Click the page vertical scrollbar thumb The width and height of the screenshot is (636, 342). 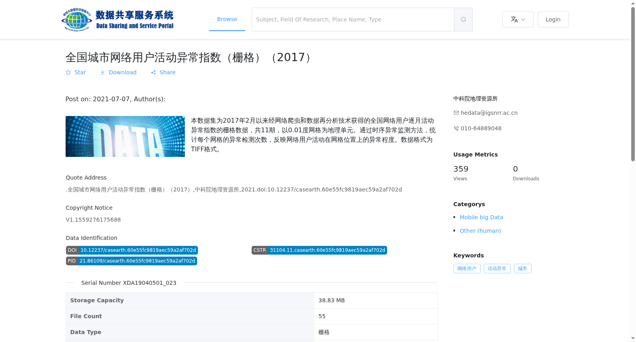point(633,84)
